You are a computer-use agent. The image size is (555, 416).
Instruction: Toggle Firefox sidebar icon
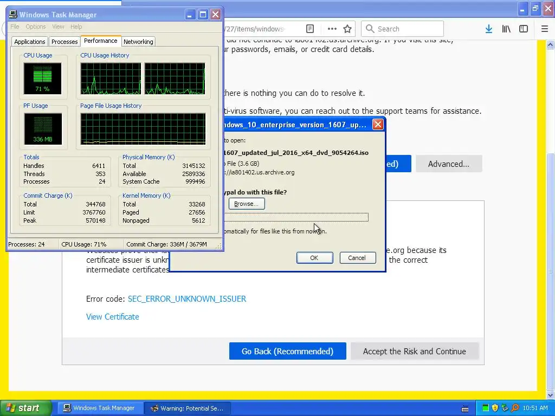(524, 29)
